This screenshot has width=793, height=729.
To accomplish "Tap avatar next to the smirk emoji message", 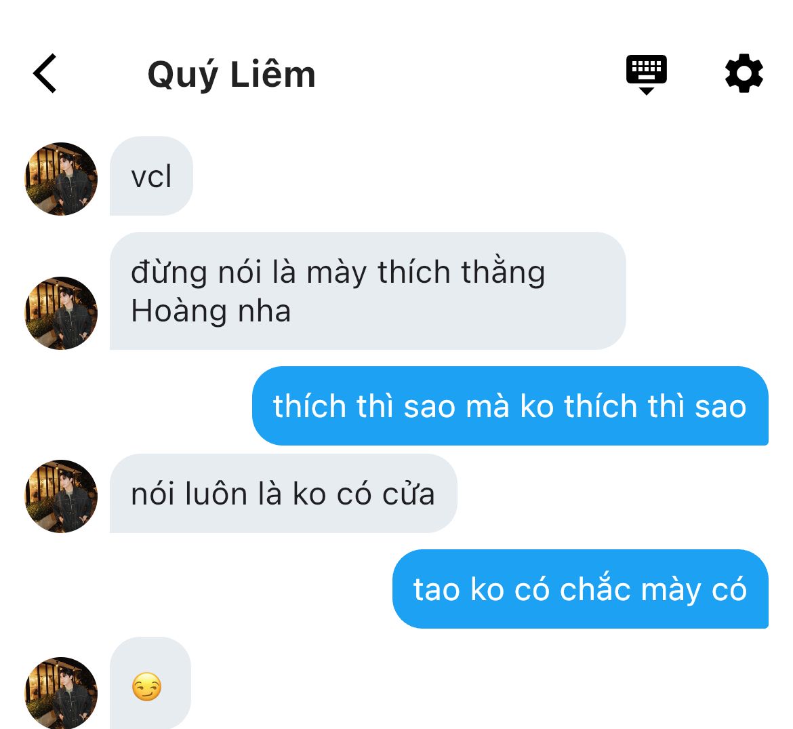I will (61, 693).
